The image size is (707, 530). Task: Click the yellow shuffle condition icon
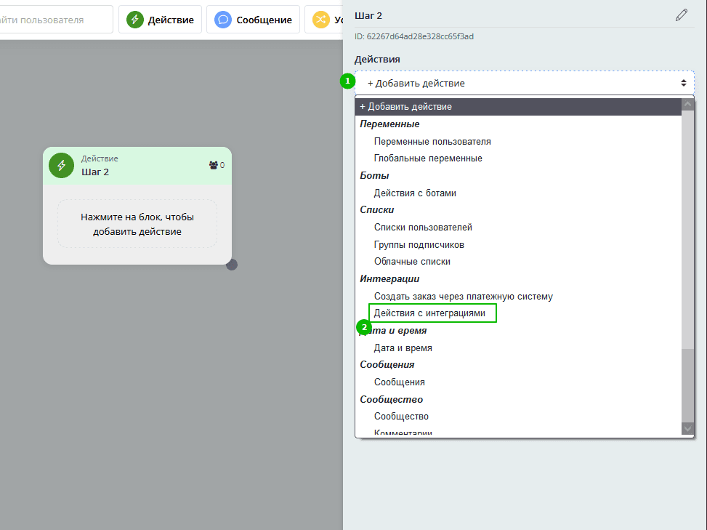[320, 20]
